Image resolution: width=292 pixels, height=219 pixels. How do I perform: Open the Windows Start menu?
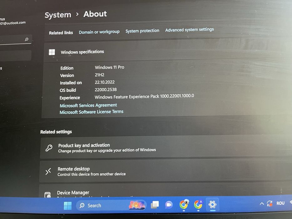[x=67, y=206]
